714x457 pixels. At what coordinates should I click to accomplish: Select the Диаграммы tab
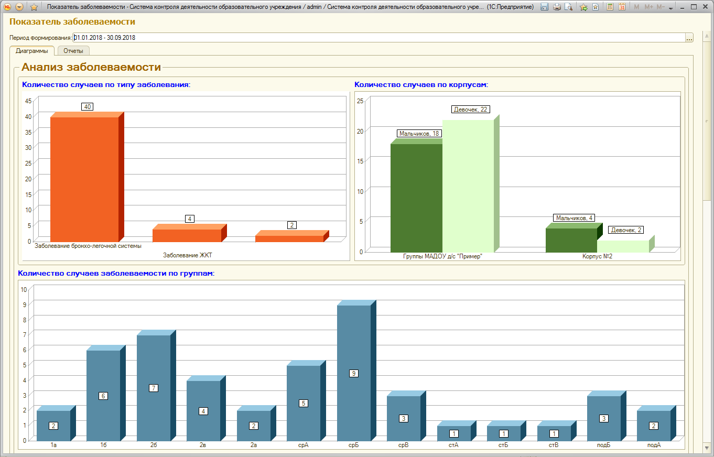(x=32, y=51)
